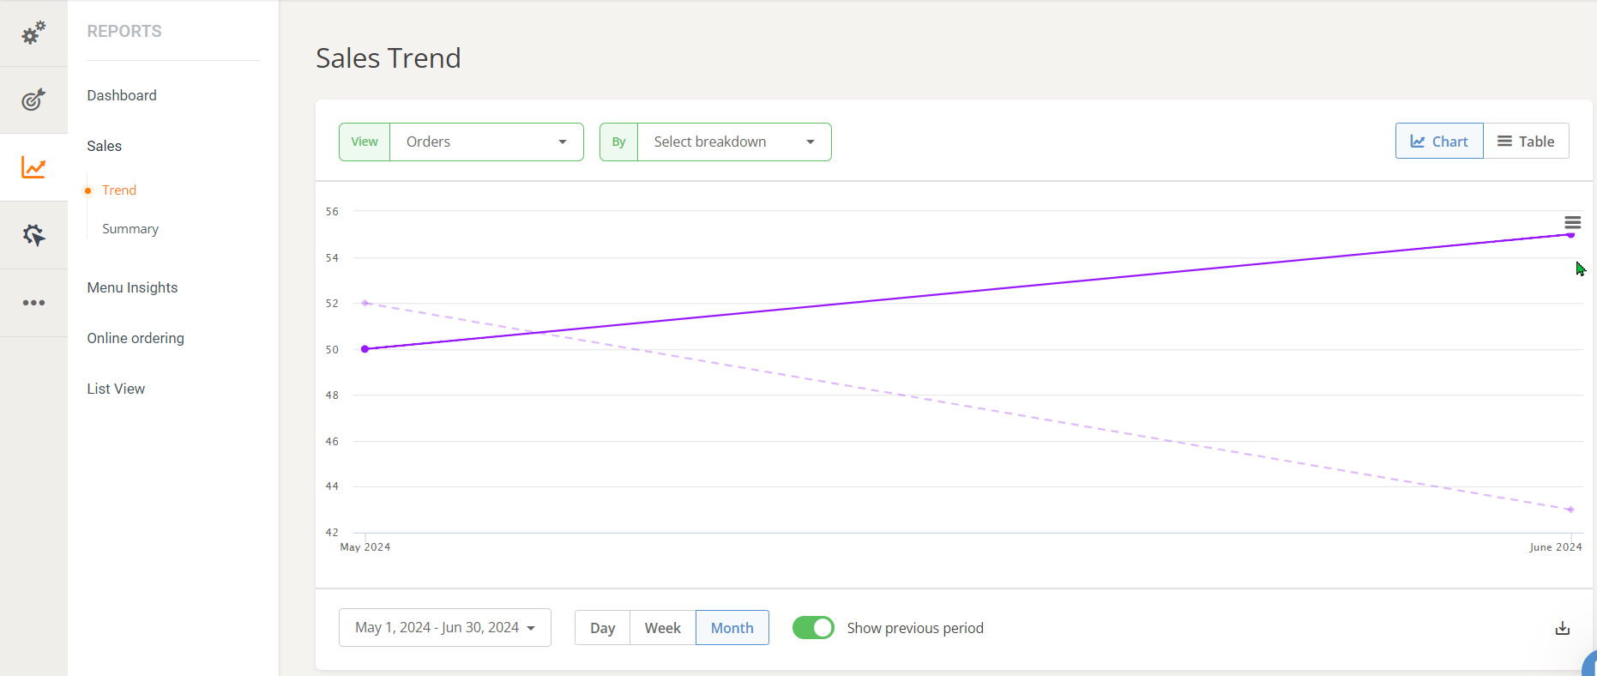Open the Orders view dropdown
The width and height of the screenshot is (1597, 676).
point(485,142)
